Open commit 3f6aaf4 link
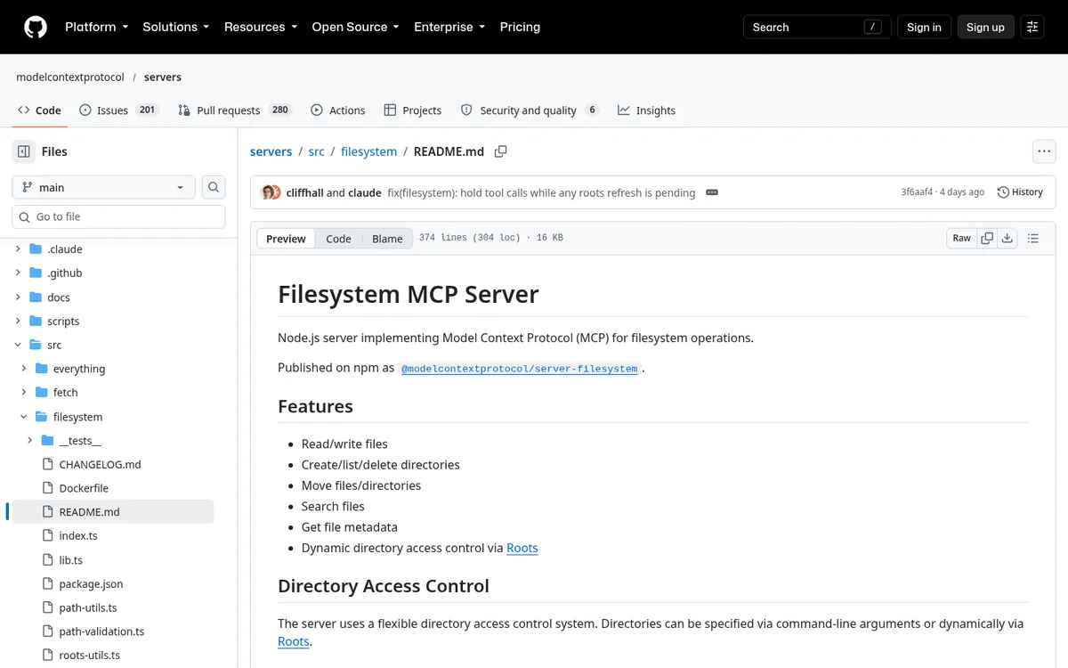Screen dimensions: 1068x668 [x=917, y=192]
